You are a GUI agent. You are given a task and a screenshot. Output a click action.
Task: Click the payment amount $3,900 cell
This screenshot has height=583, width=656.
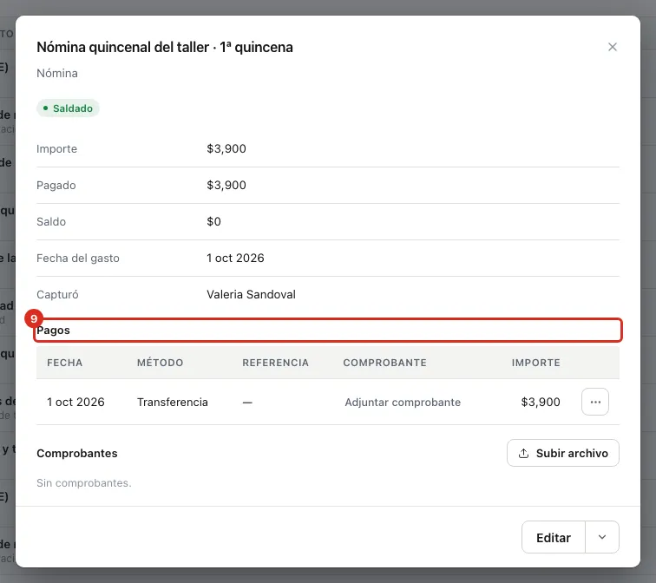tap(541, 403)
